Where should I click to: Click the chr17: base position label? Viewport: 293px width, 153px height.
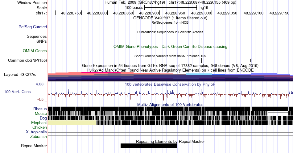click(41, 13)
